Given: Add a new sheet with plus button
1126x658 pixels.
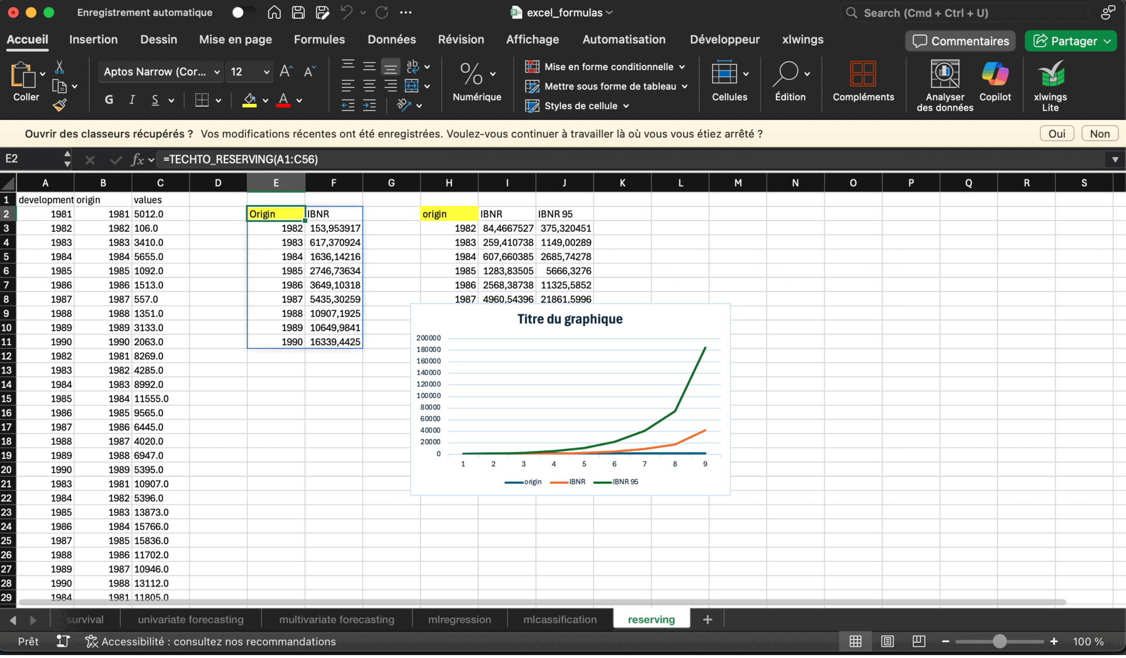Looking at the screenshot, I should click(707, 620).
